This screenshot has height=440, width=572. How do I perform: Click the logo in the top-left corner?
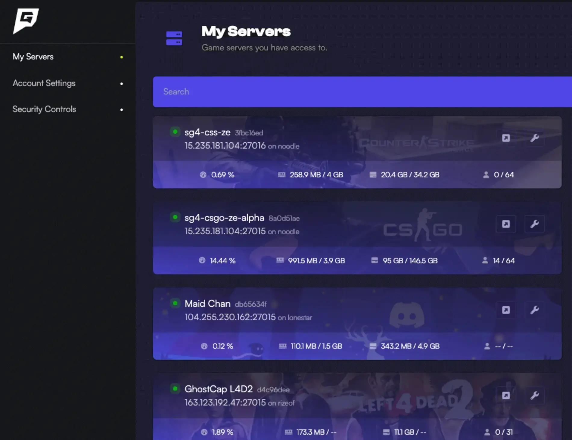click(x=26, y=20)
